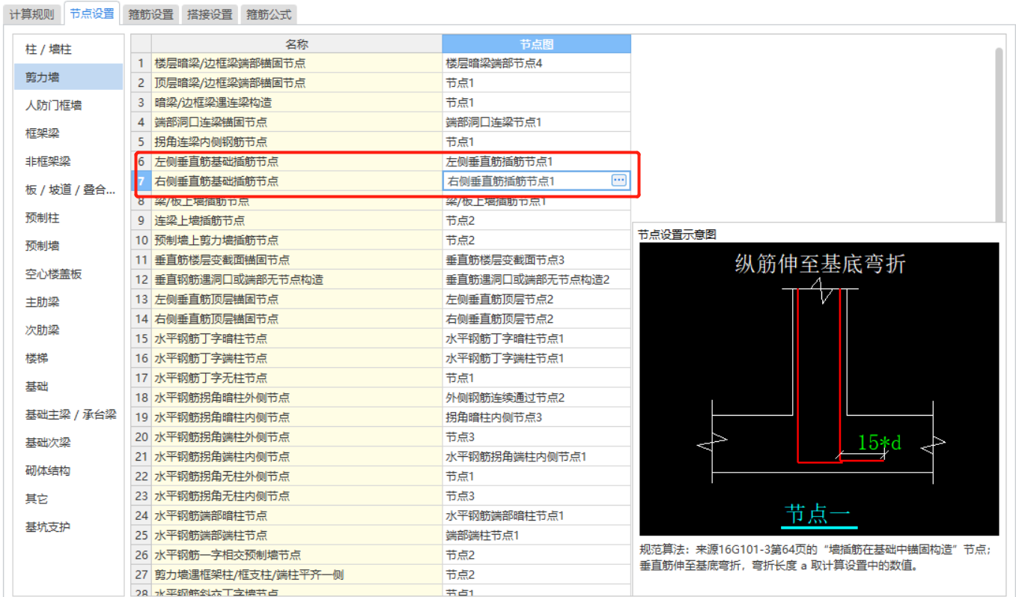Select row 左侧垂直筋基础插筋节点
1016x597 pixels.
coord(296,161)
